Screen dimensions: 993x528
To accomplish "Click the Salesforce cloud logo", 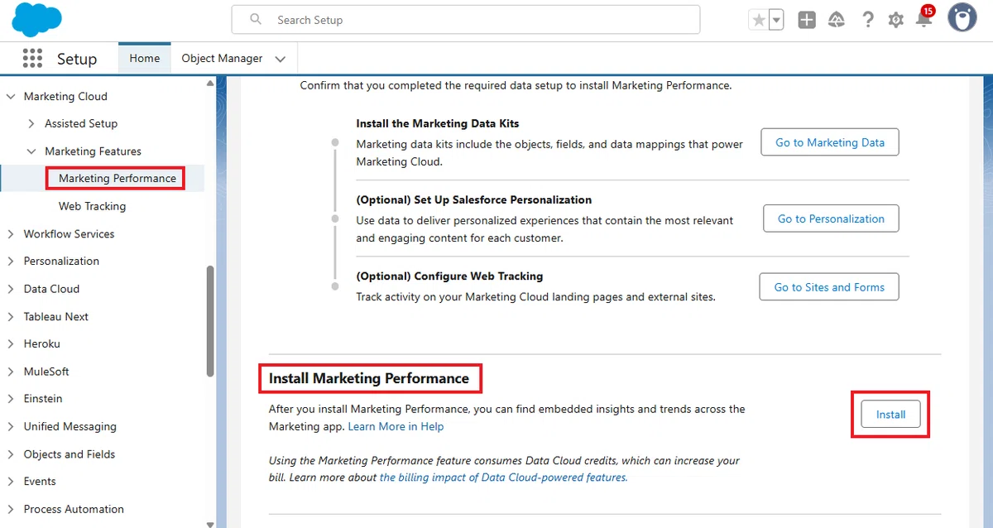I will point(38,19).
